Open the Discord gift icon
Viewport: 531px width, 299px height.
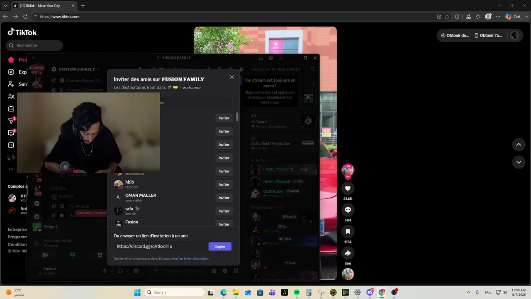click(x=214, y=271)
